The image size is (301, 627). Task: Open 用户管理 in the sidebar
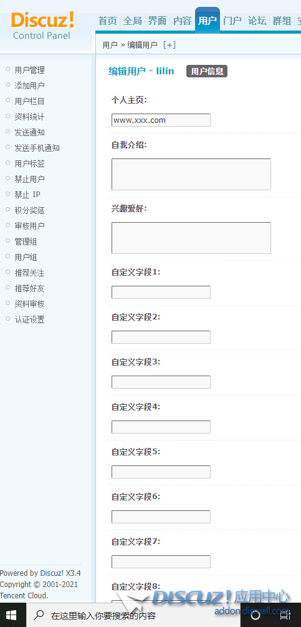pos(29,70)
